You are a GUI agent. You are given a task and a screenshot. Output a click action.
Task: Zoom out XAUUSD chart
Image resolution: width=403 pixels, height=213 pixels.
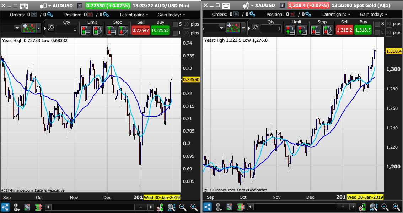385,207
